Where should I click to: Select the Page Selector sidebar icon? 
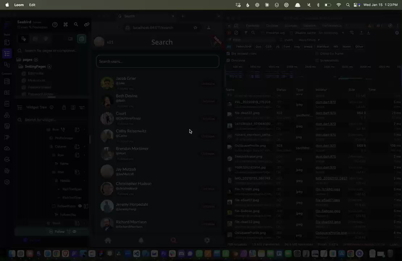(x=7, y=54)
